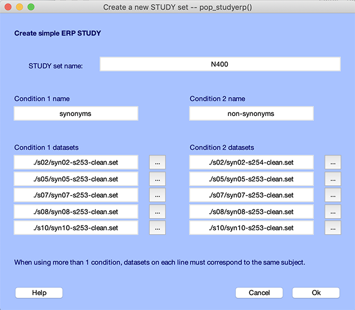Click the STUDY set name field containing N400

[220, 64]
